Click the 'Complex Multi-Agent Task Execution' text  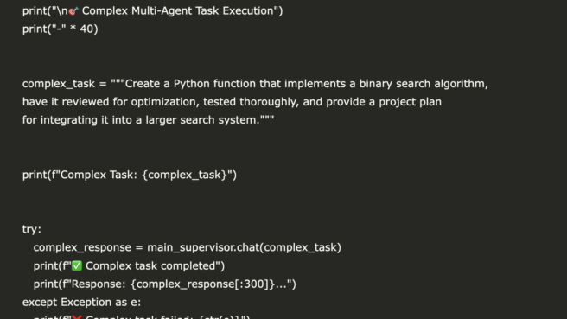click(x=178, y=11)
